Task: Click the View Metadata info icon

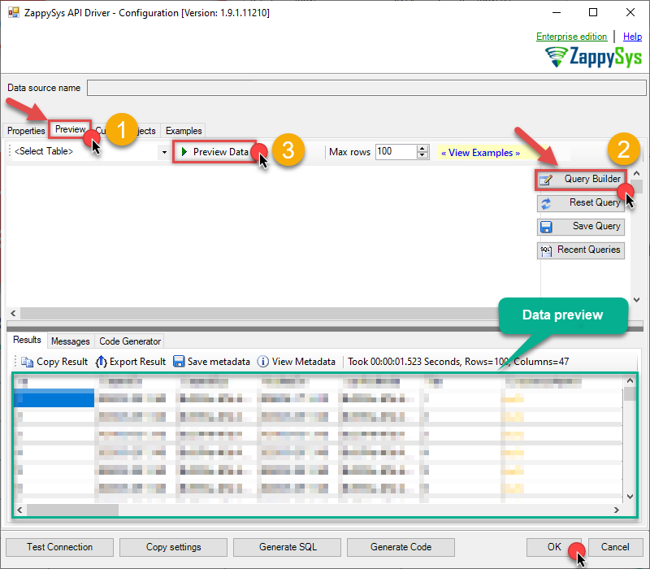Action: point(262,362)
